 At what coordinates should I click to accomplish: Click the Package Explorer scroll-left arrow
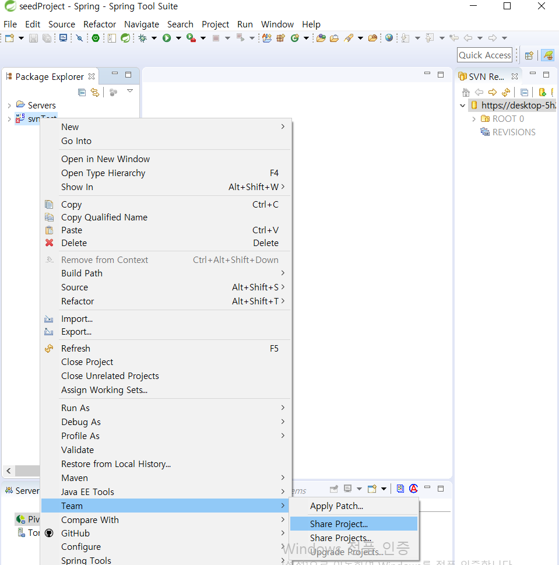(x=9, y=471)
